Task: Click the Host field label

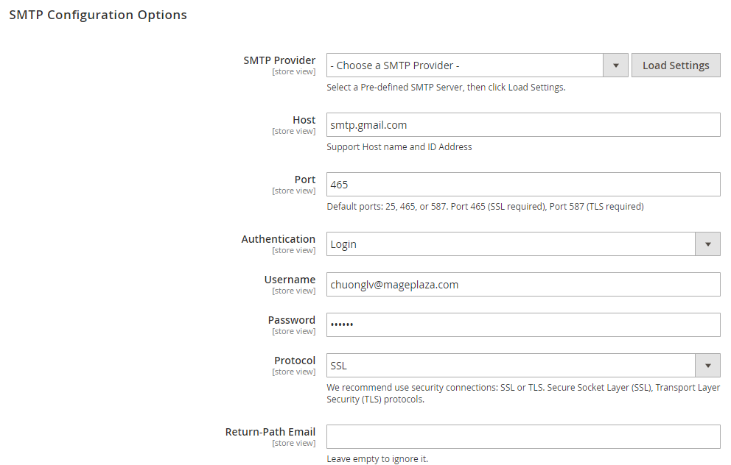Action: tap(304, 120)
